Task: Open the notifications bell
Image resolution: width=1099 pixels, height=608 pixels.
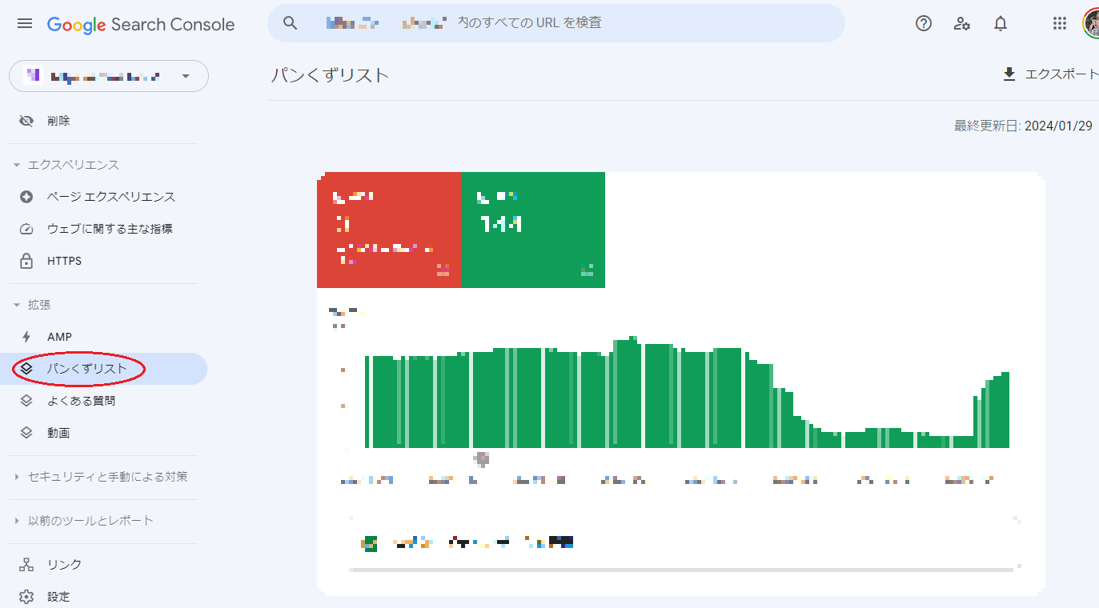Action: pos(1000,23)
